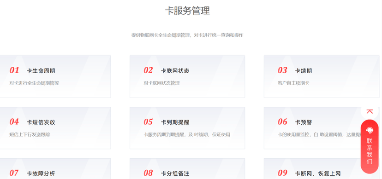This screenshot has width=382, height=179.
Task: Click the number 01 label
Action: 14,70
